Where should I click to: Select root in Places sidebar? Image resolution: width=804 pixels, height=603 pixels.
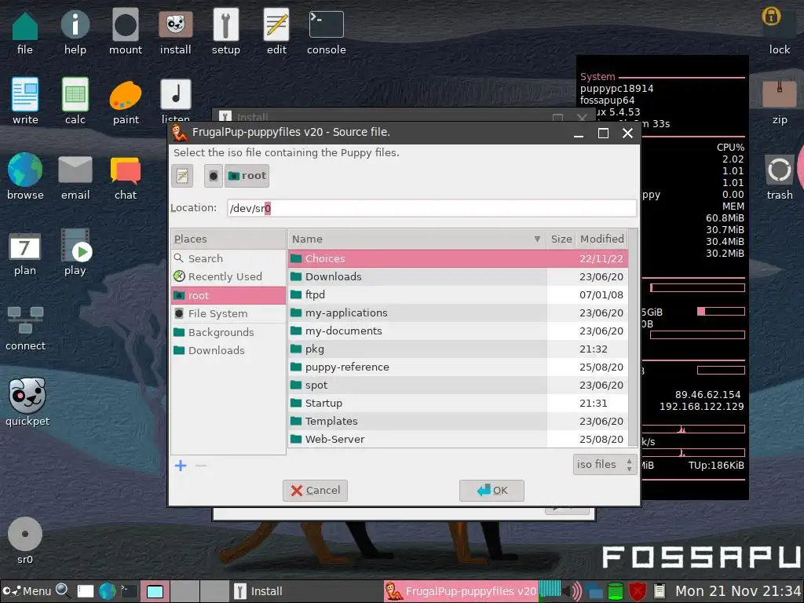[228, 295]
